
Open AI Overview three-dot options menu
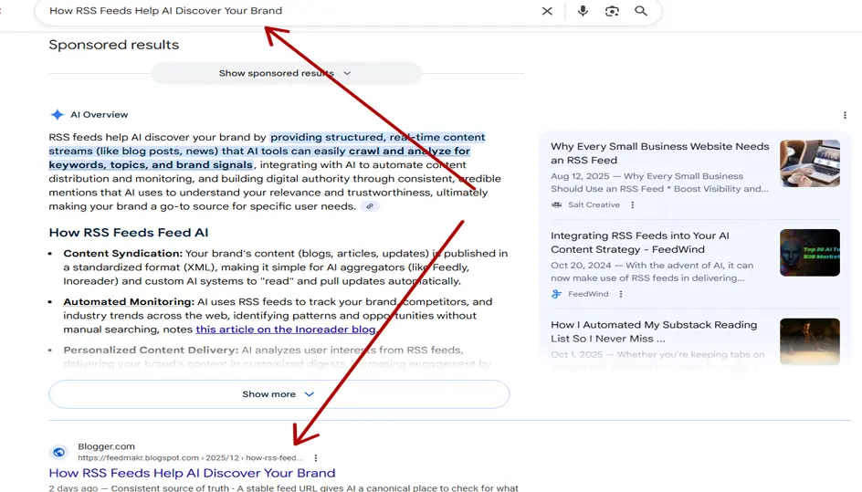click(x=845, y=115)
